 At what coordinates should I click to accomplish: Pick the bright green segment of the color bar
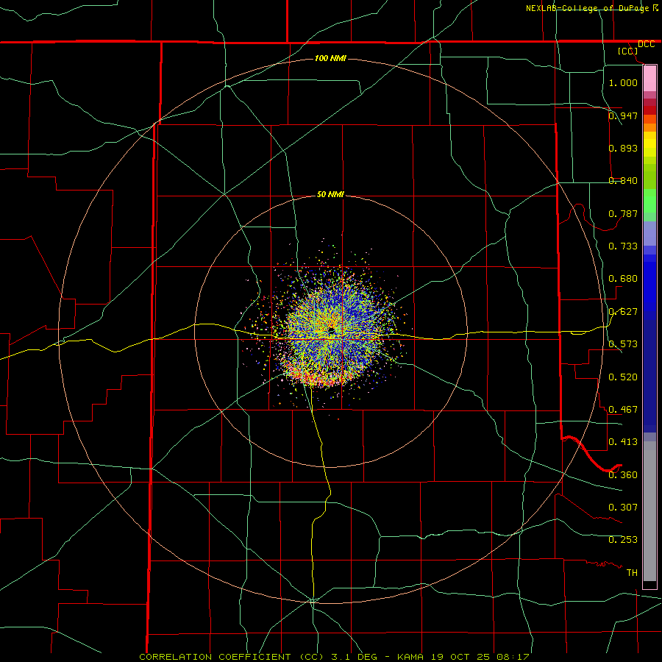(x=649, y=202)
